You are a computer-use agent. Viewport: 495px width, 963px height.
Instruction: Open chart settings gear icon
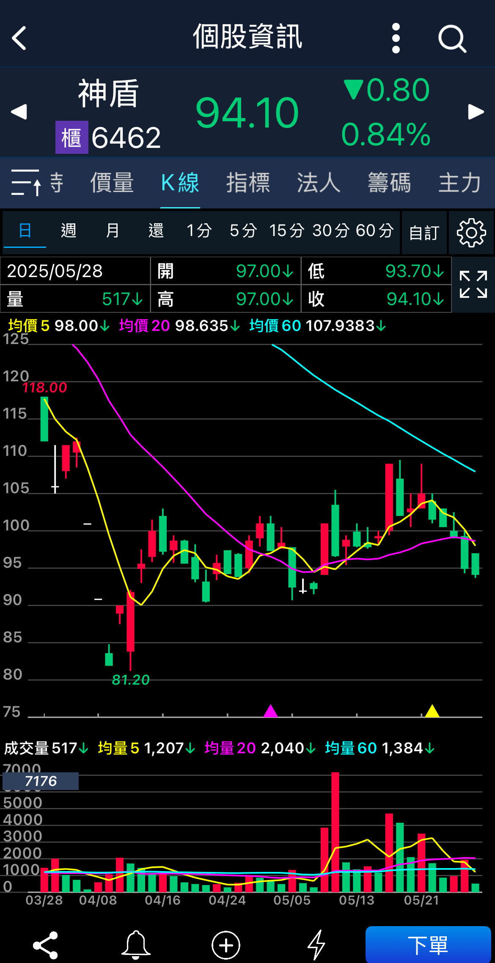[471, 233]
